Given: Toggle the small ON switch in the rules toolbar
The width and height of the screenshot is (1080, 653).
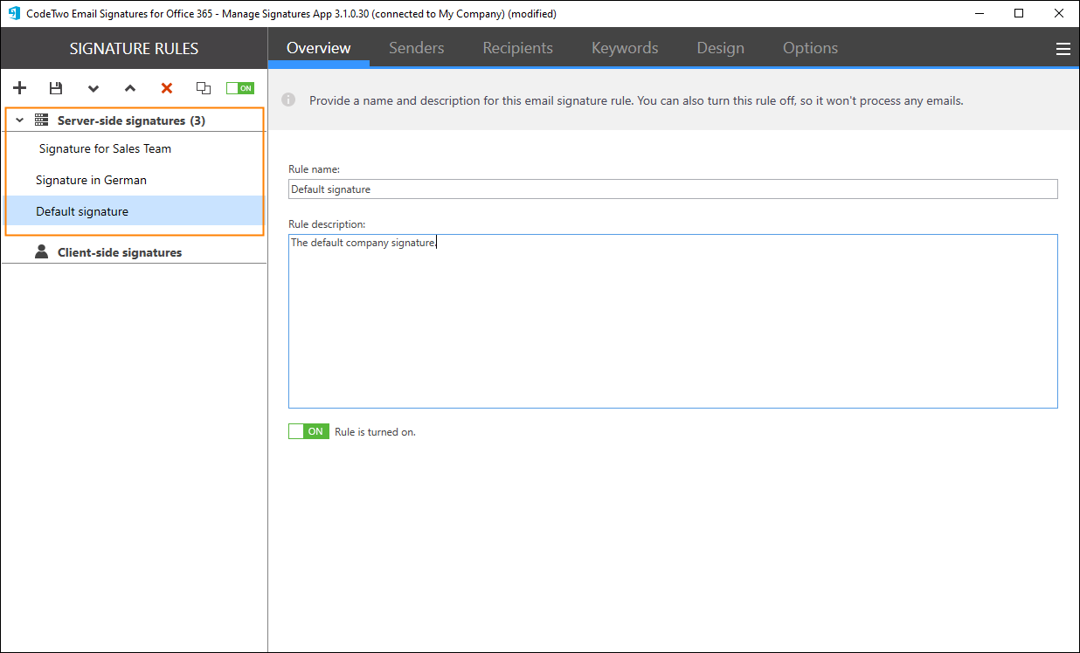Looking at the screenshot, I should pos(239,88).
